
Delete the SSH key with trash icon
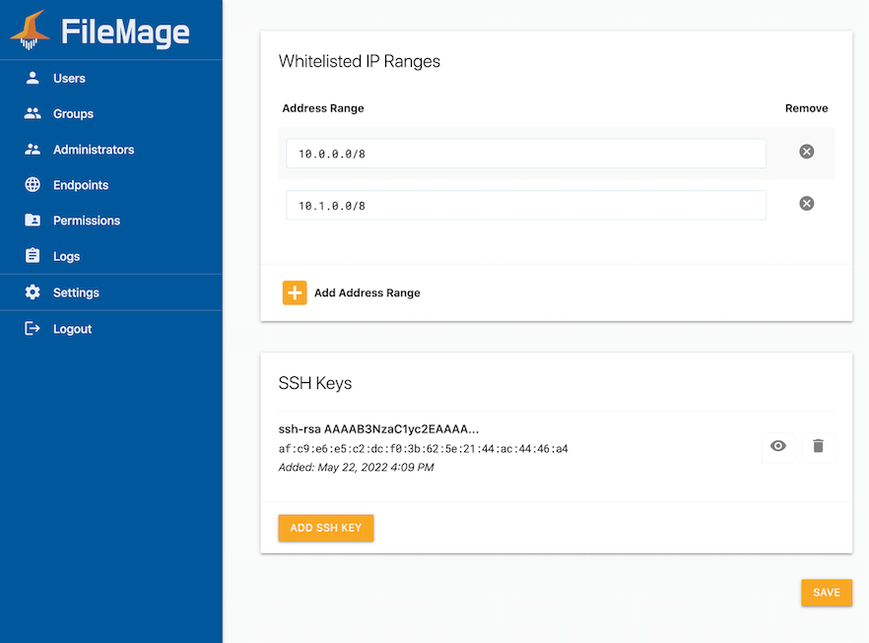pos(818,446)
